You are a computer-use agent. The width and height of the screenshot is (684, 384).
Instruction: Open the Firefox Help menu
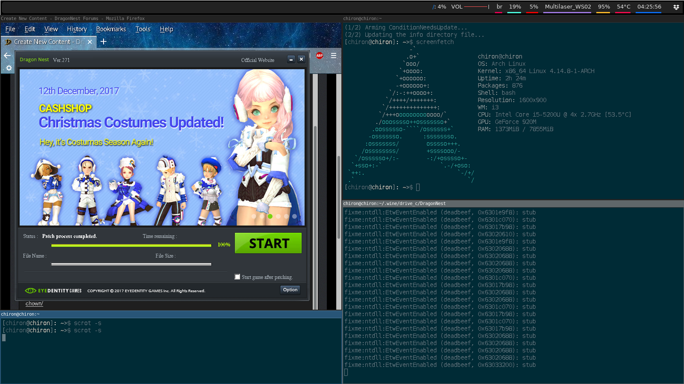click(x=166, y=29)
